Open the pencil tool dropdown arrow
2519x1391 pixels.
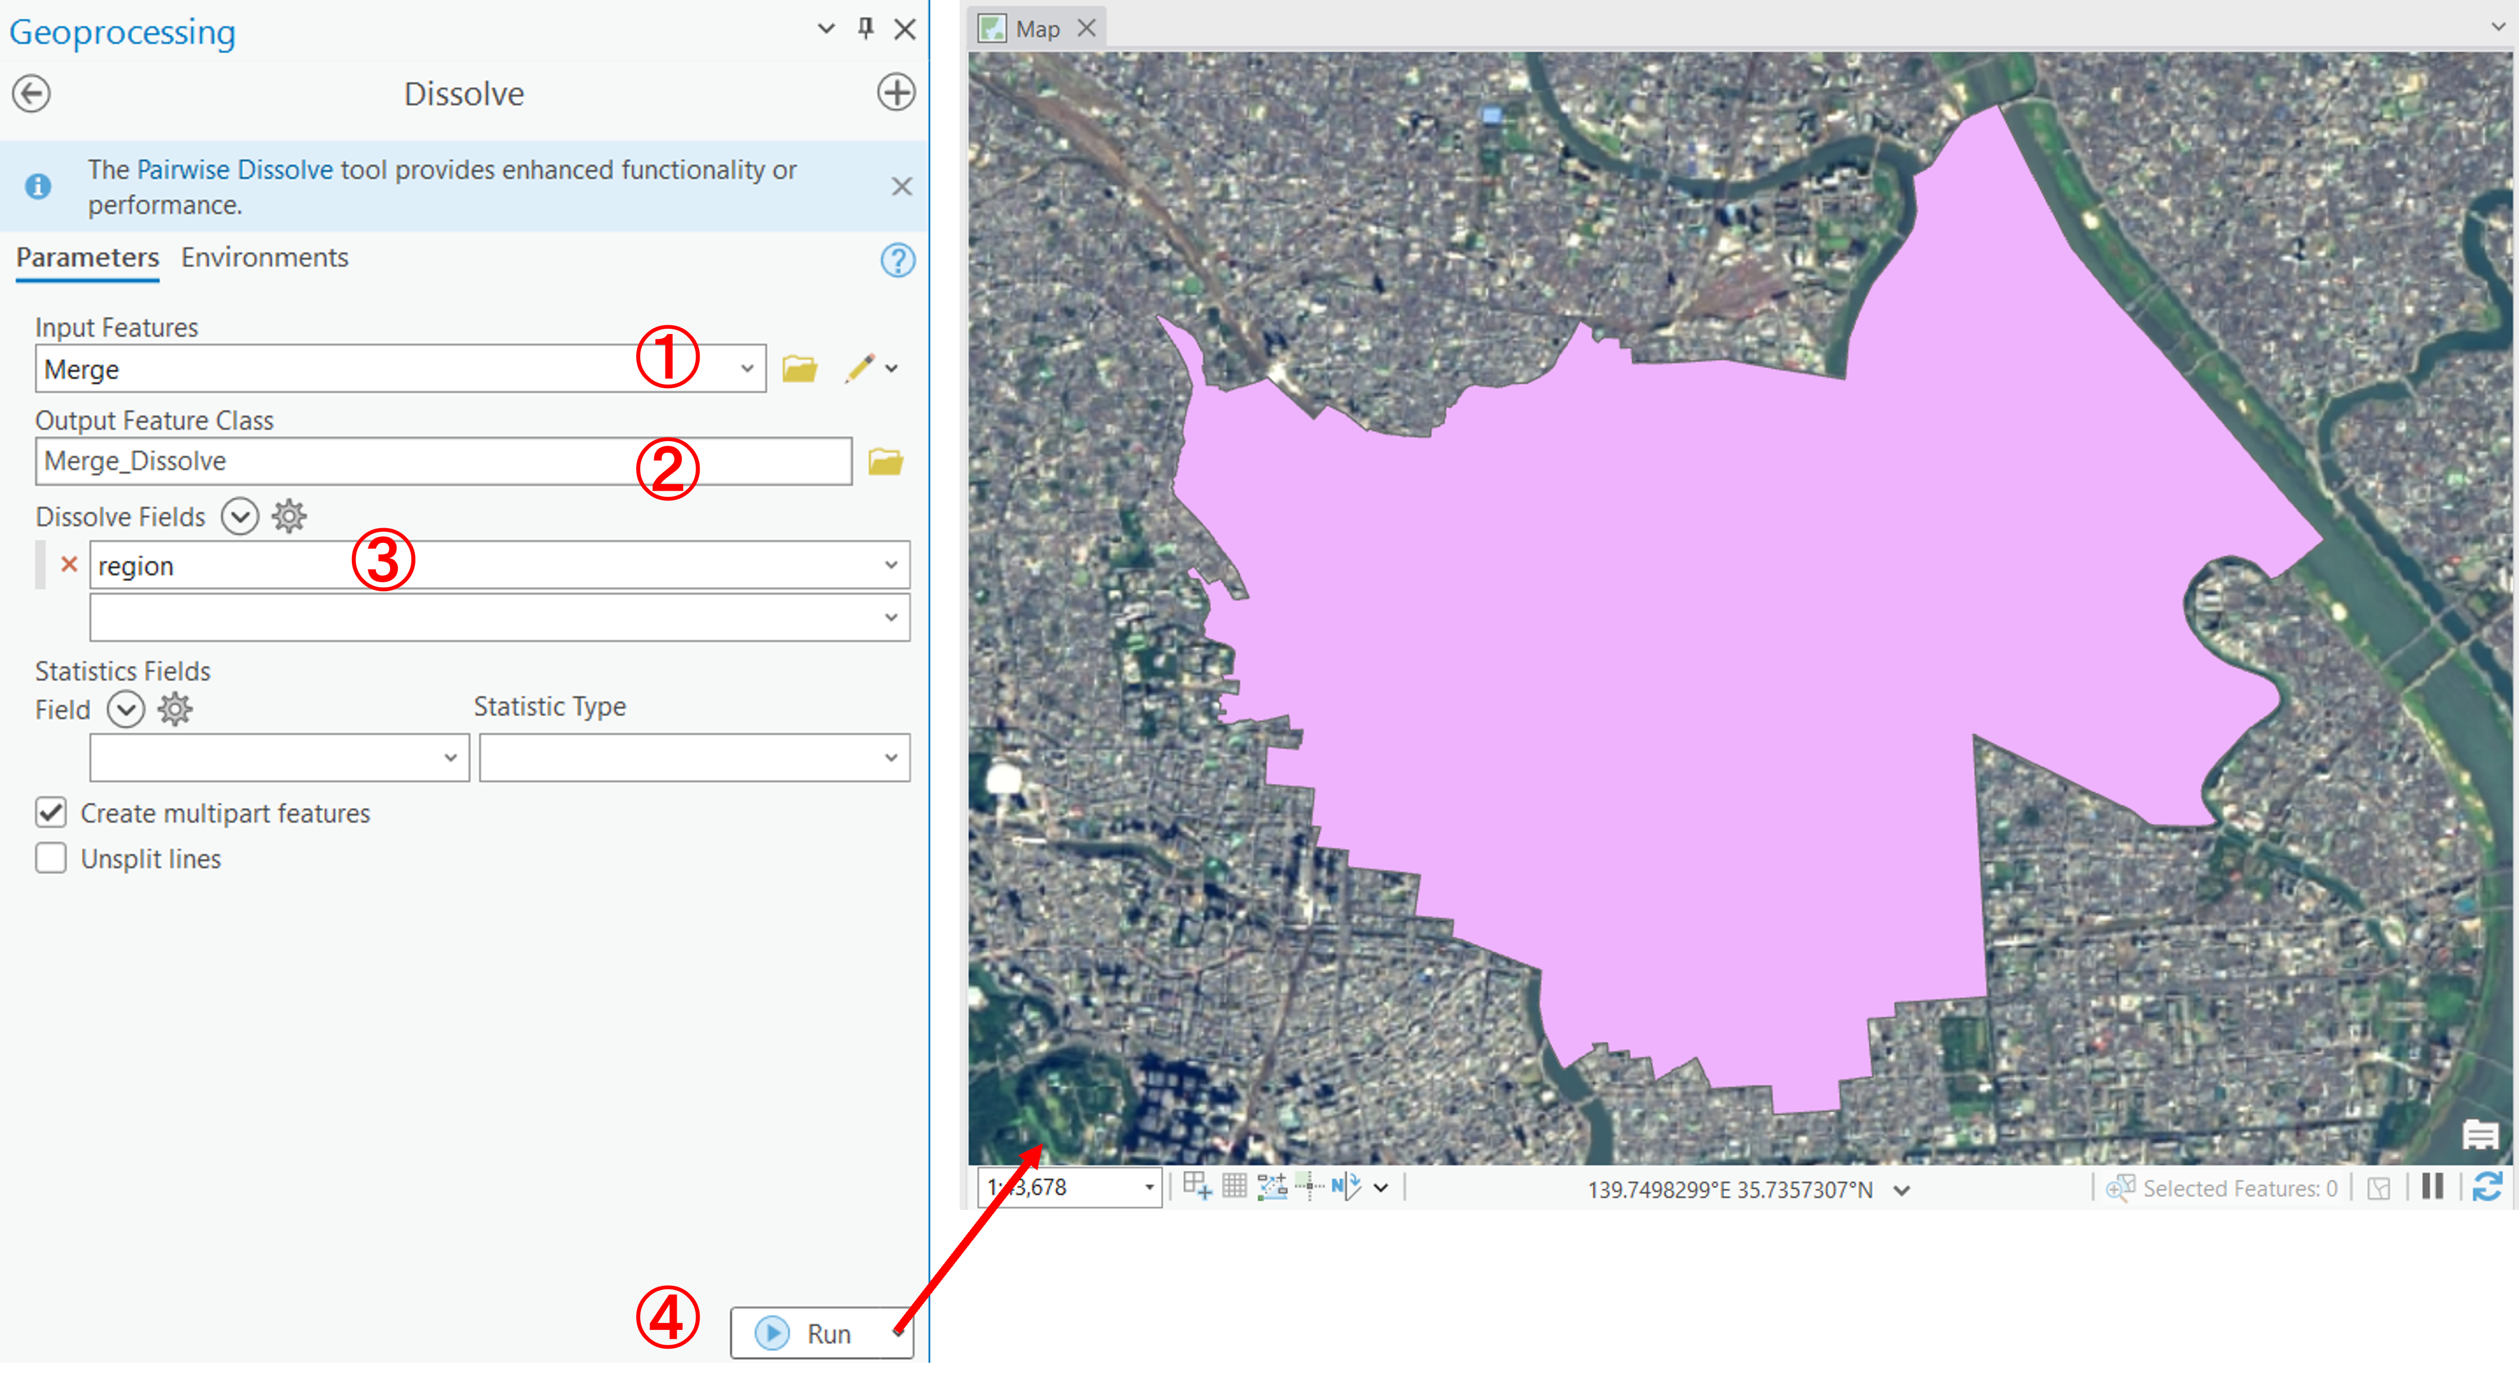pyautogui.click(x=892, y=369)
